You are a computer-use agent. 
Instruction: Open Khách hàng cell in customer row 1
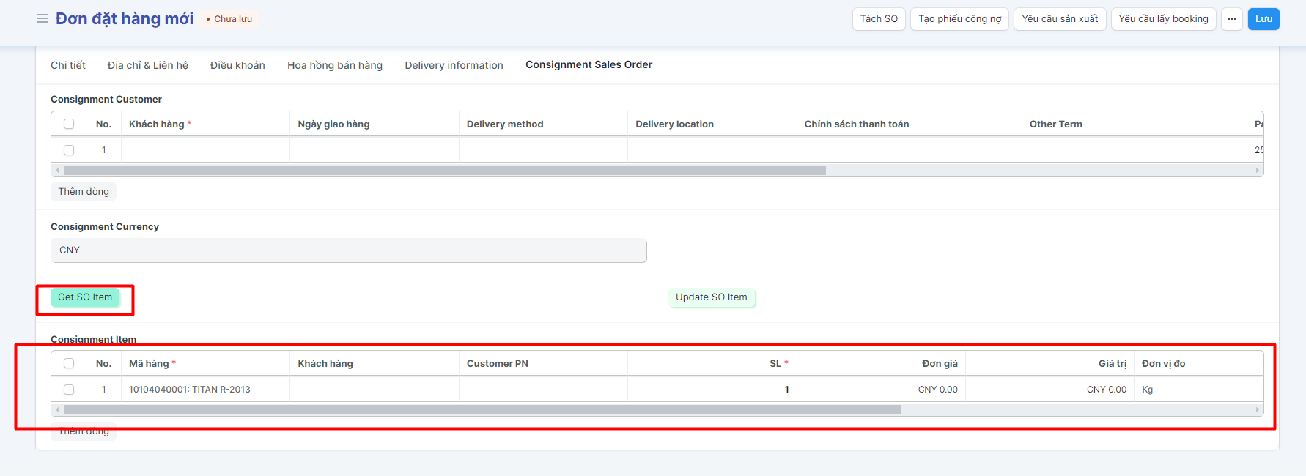coord(205,150)
